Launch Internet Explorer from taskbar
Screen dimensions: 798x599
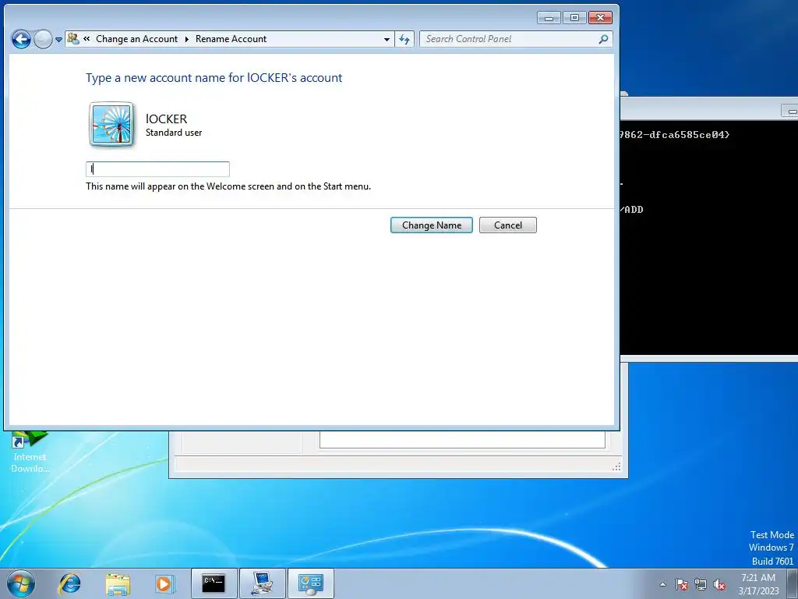click(x=69, y=583)
